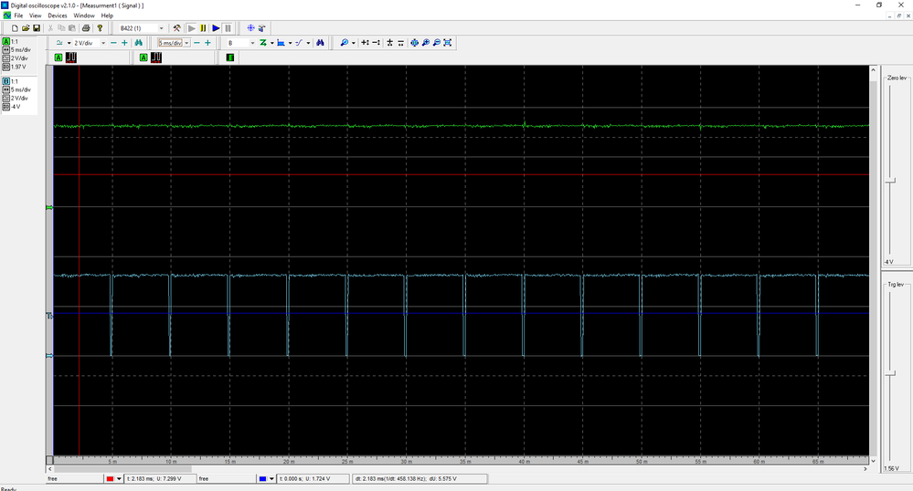The width and height of the screenshot is (913, 491).
Task: Adjust the Zero lev slider handle
Action: pos(890,182)
